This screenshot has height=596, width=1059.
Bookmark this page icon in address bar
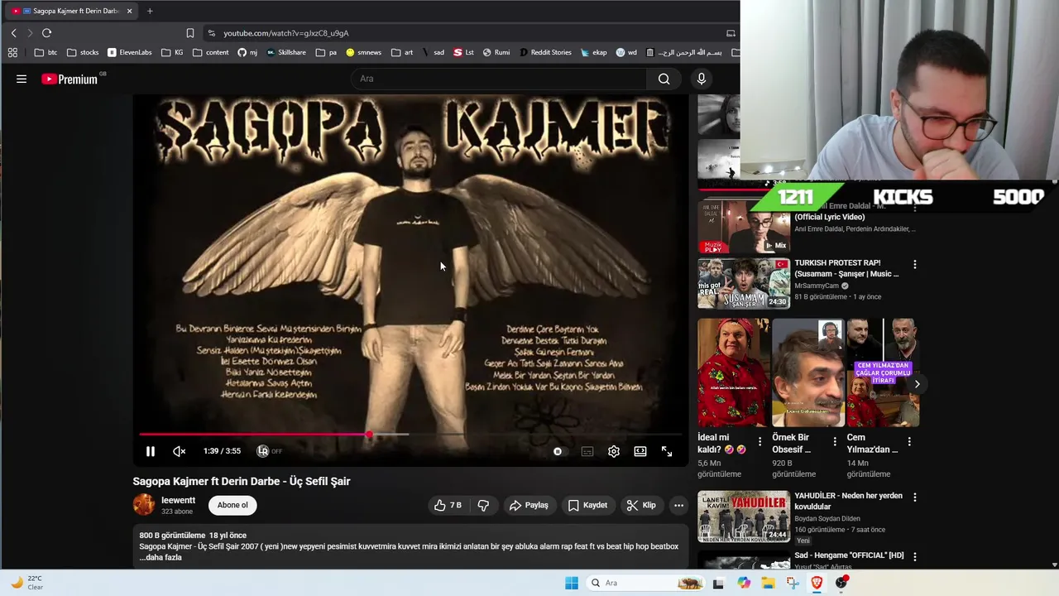point(190,33)
